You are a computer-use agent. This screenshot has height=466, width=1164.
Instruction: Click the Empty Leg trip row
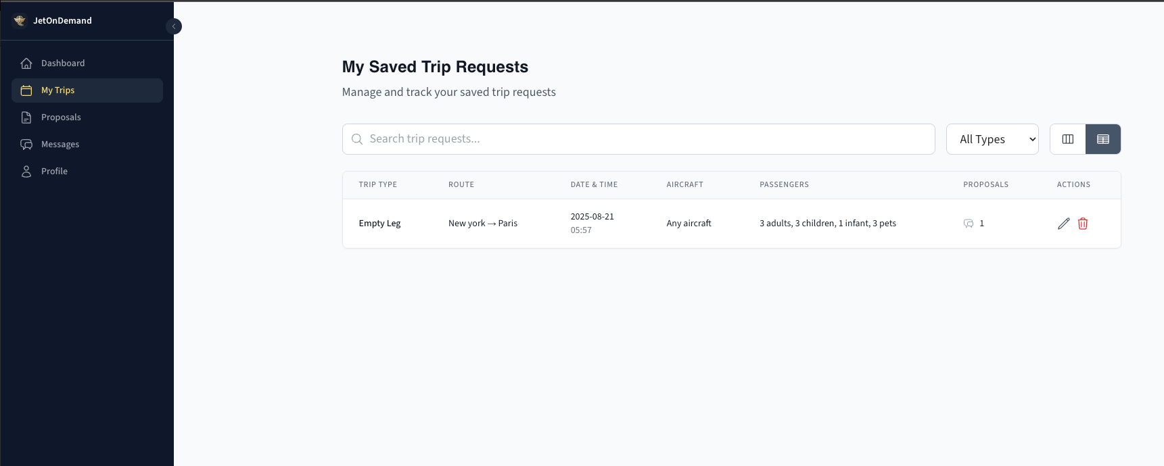point(732,224)
